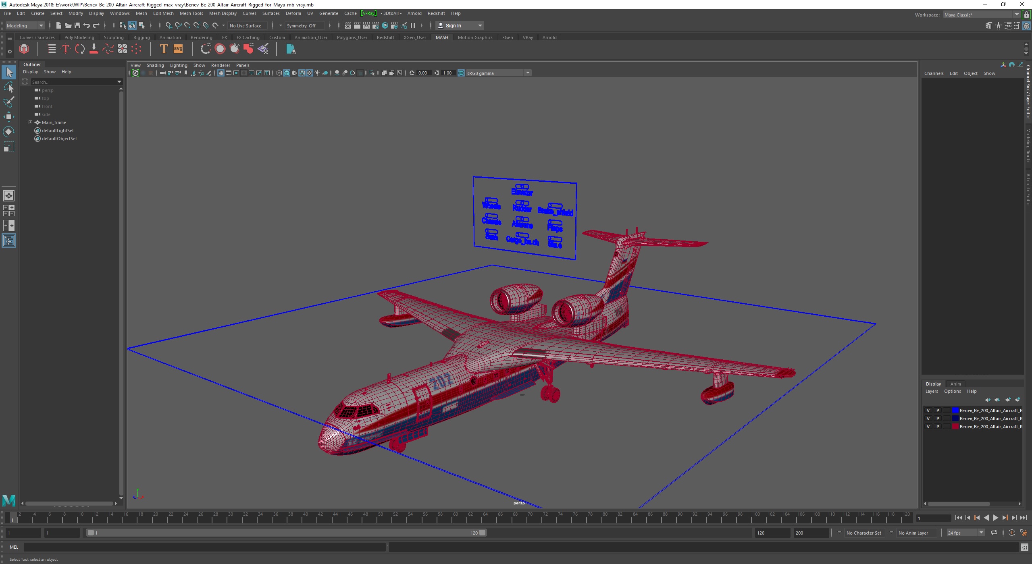Open the sRGB gamma color space dropdown
The width and height of the screenshot is (1032, 564).
point(527,73)
